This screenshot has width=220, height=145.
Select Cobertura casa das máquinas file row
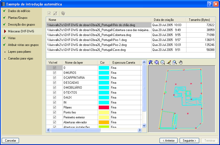pyautogui.click(x=131, y=30)
